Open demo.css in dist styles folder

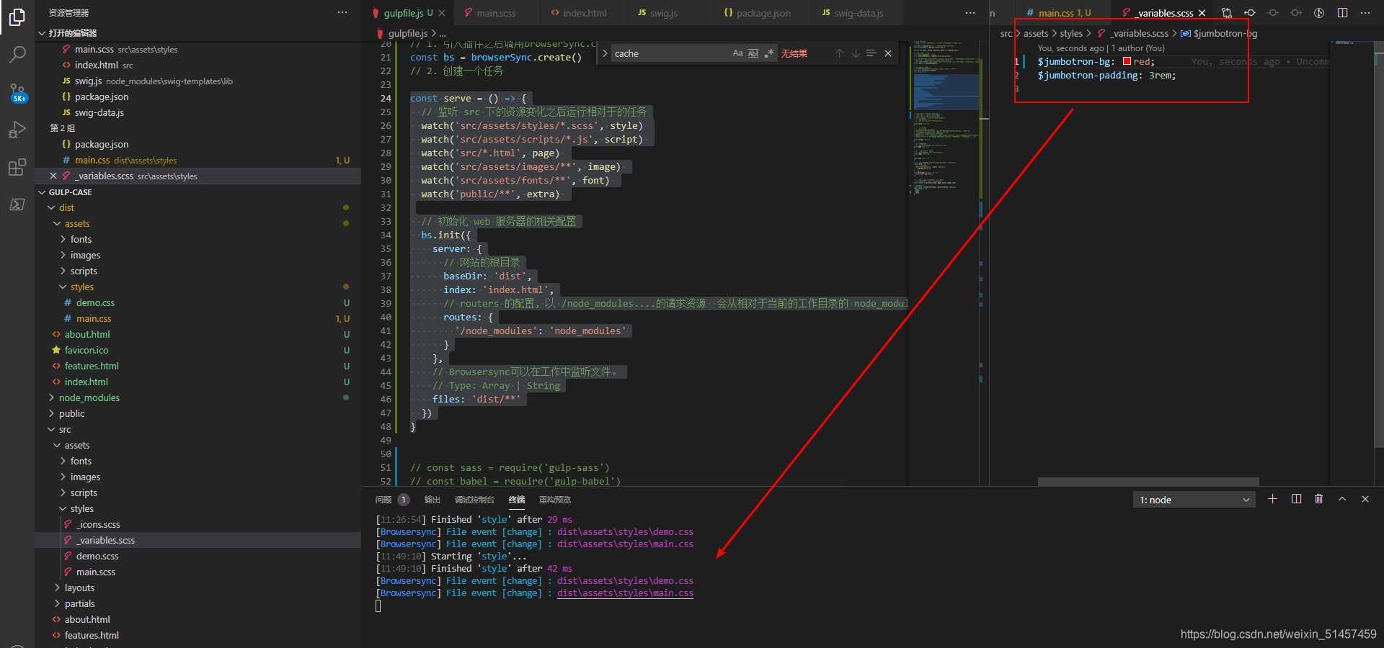pos(198,303)
